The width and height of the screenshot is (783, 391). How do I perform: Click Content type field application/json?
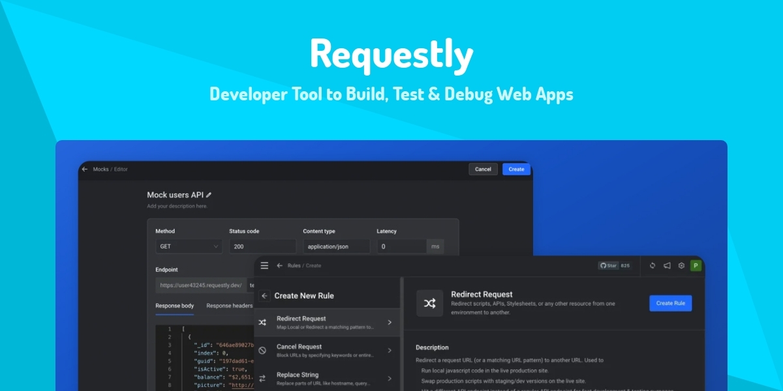coord(336,246)
